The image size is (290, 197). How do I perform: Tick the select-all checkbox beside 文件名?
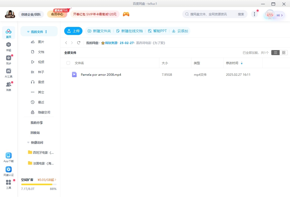coord(68,63)
